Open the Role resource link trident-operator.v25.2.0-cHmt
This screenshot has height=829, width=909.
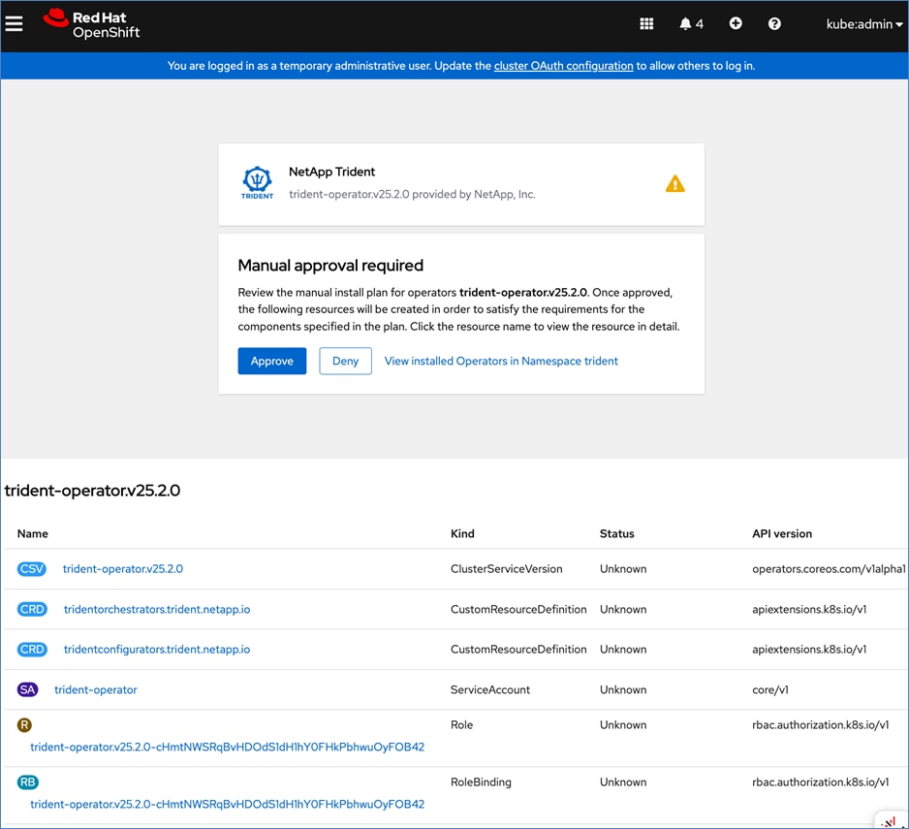point(227,747)
